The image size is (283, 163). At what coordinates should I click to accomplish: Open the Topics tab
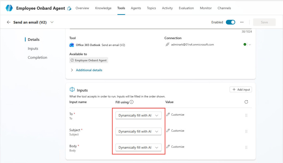151,8
